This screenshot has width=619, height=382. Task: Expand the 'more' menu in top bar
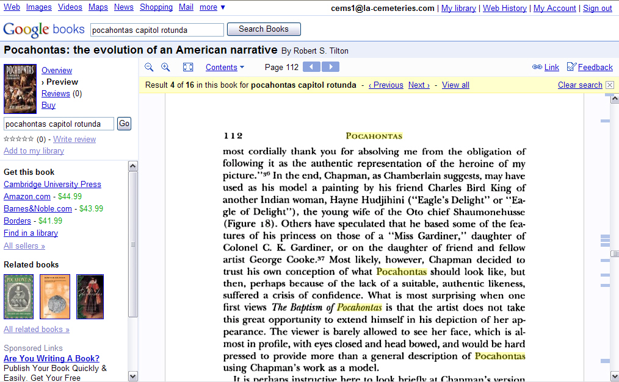click(x=212, y=7)
